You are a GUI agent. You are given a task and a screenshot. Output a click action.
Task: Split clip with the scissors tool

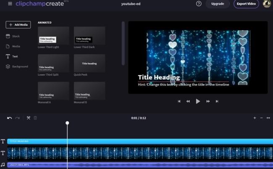tap(29, 118)
